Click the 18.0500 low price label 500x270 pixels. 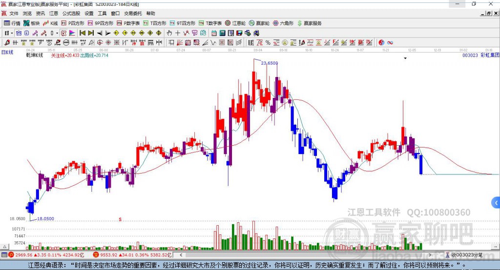[x=45, y=219]
